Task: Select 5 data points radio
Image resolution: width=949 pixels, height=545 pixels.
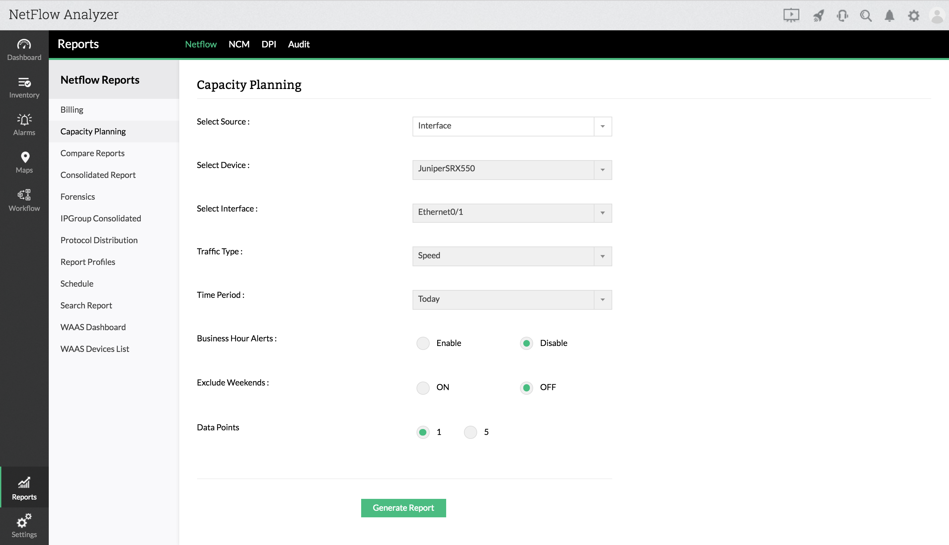Action: click(470, 432)
